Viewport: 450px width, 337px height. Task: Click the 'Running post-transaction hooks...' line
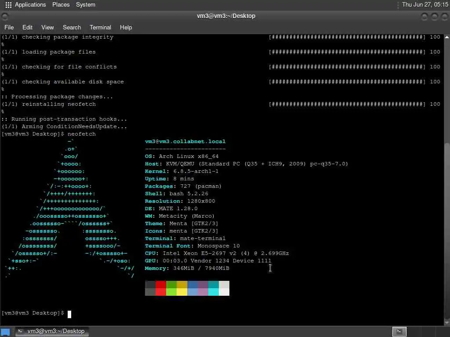click(x=64, y=119)
